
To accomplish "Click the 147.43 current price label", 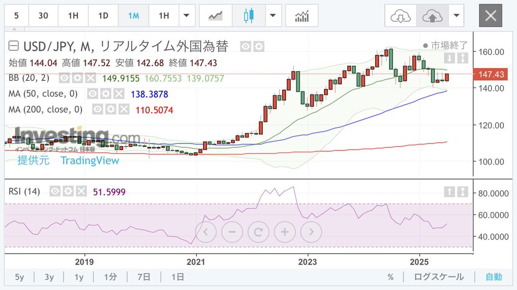I will click(491, 75).
